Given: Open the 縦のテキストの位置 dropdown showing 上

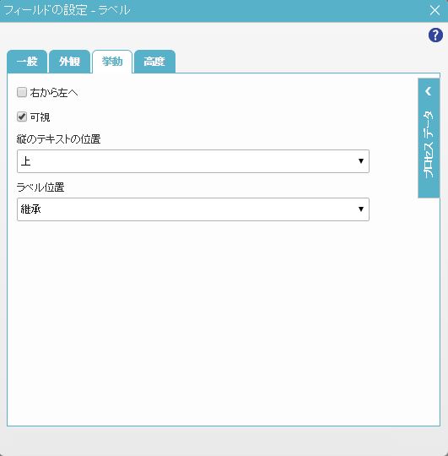Looking at the screenshot, I should pos(193,161).
